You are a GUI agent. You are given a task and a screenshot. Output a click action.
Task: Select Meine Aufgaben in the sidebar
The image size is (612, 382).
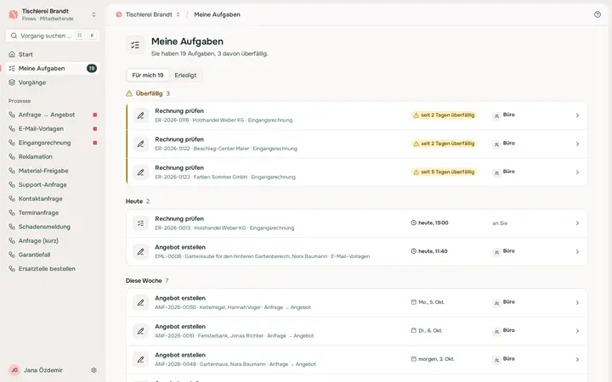[53, 68]
